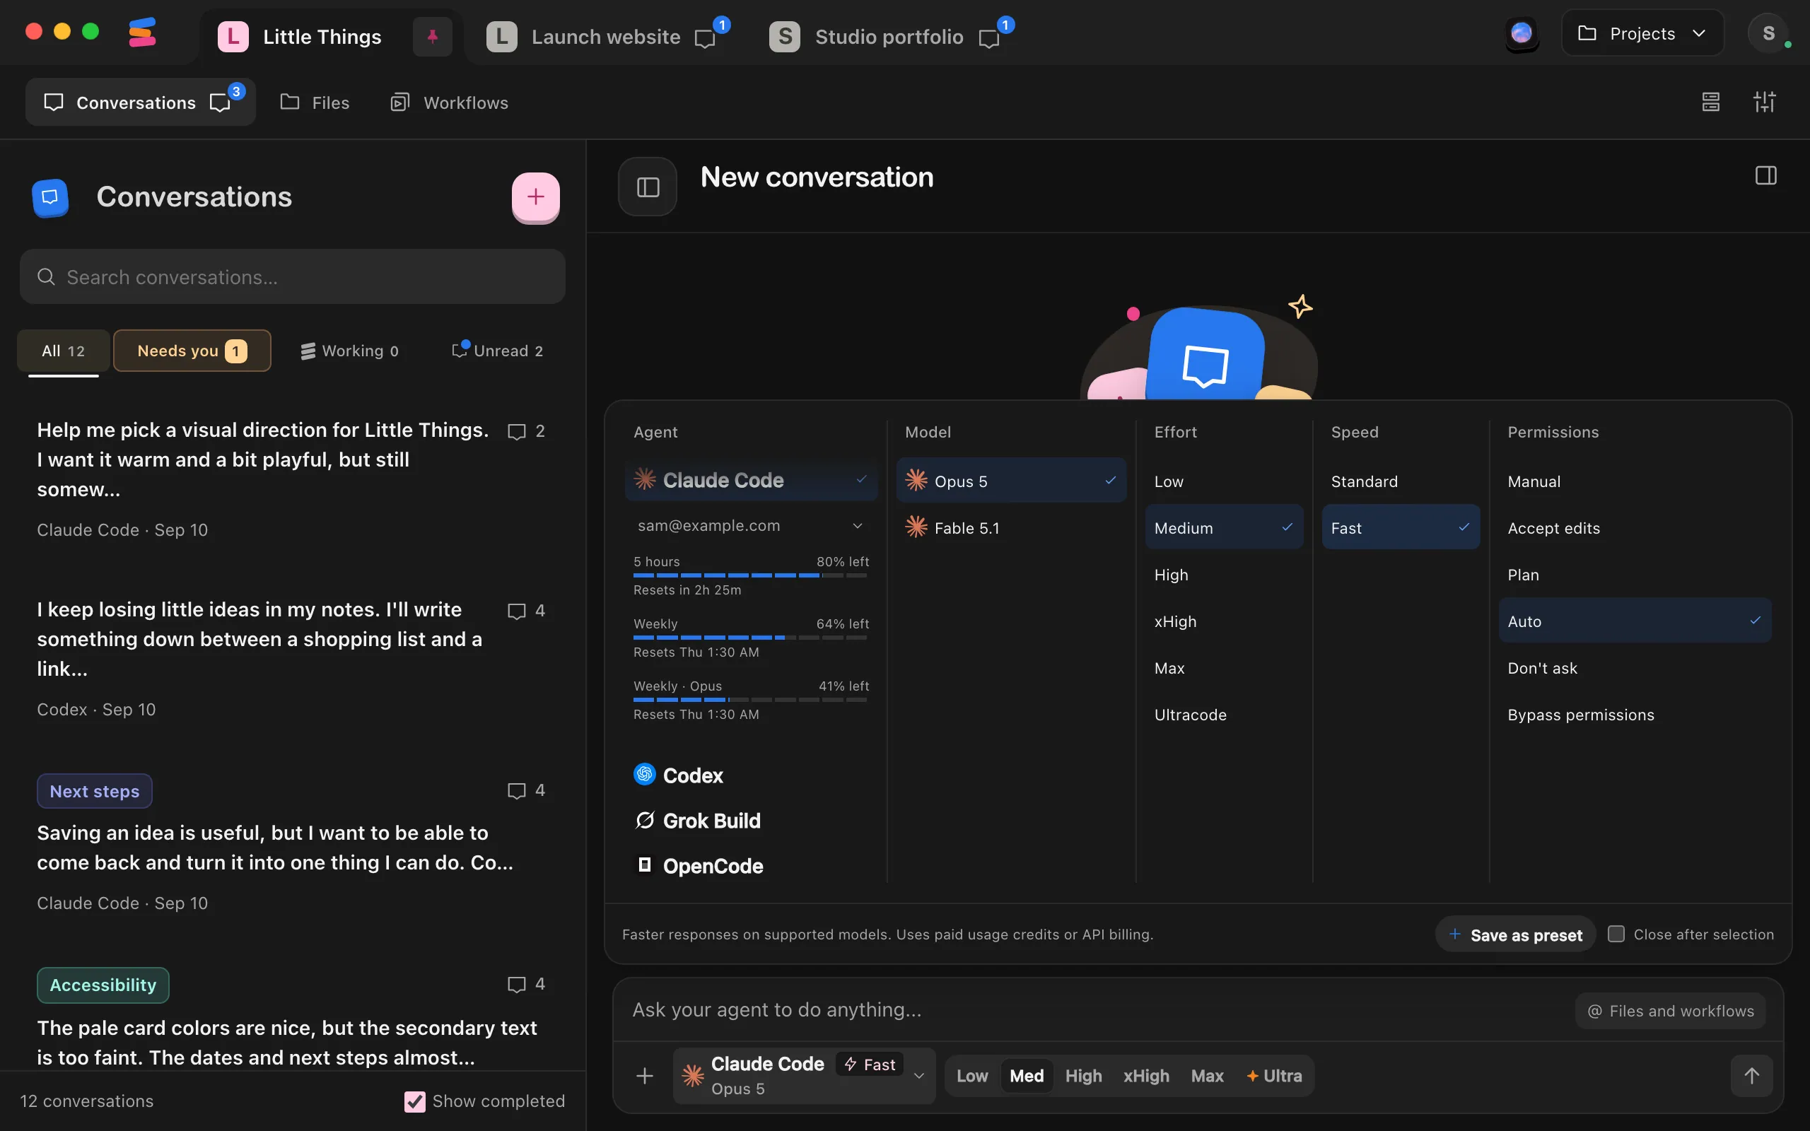Toggle the right side panel icon
This screenshot has height=1131, width=1810.
tap(1765, 176)
